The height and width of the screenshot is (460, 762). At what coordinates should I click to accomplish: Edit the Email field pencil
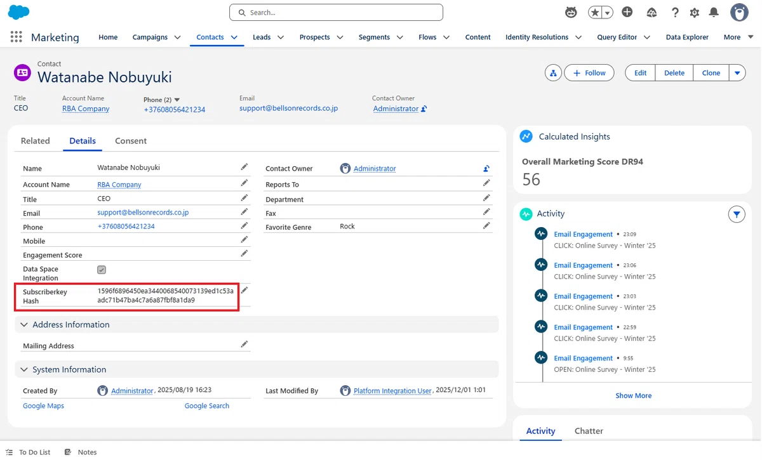coord(244,211)
